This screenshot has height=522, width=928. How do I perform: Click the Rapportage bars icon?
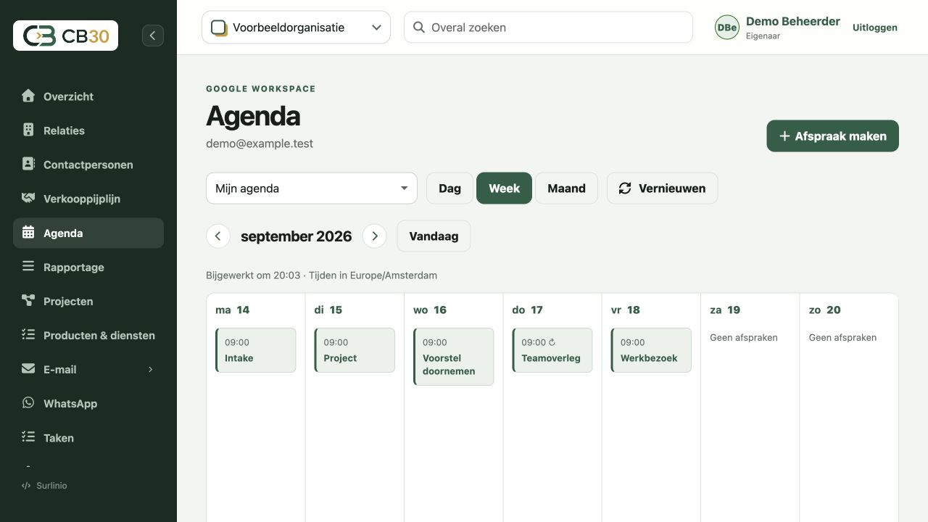coord(28,266)
